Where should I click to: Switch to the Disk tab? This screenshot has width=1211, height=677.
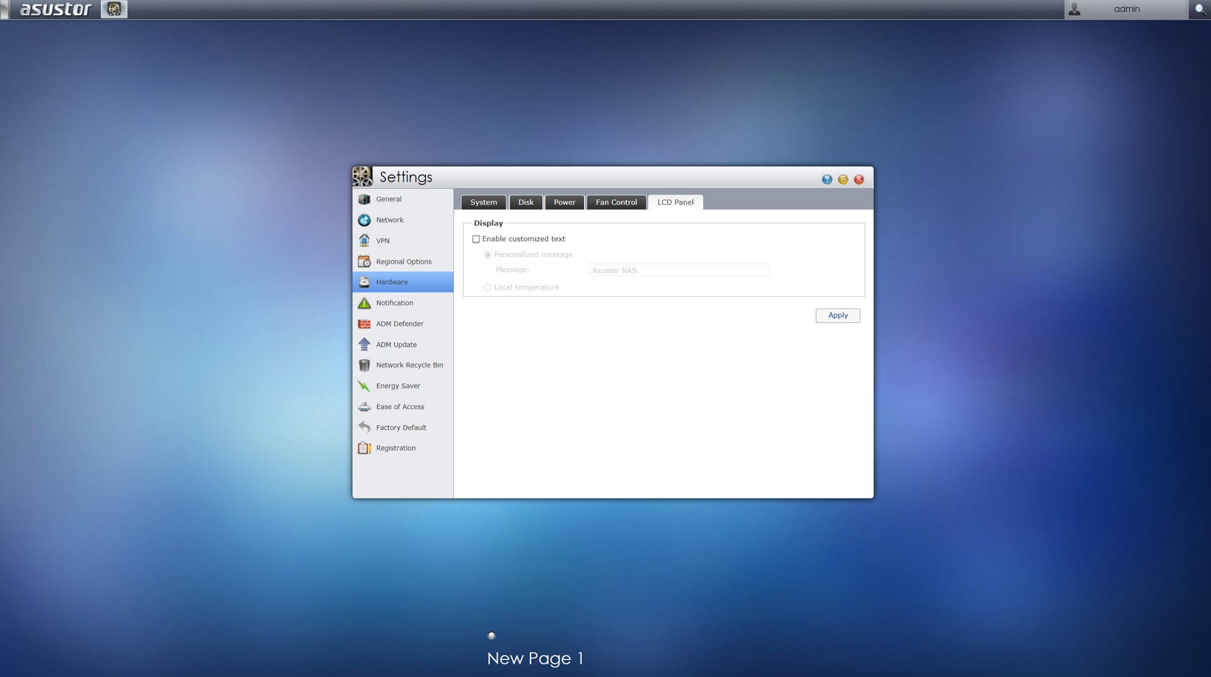526,203
